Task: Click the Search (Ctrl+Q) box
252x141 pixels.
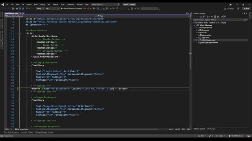Action: coord(105,4)
